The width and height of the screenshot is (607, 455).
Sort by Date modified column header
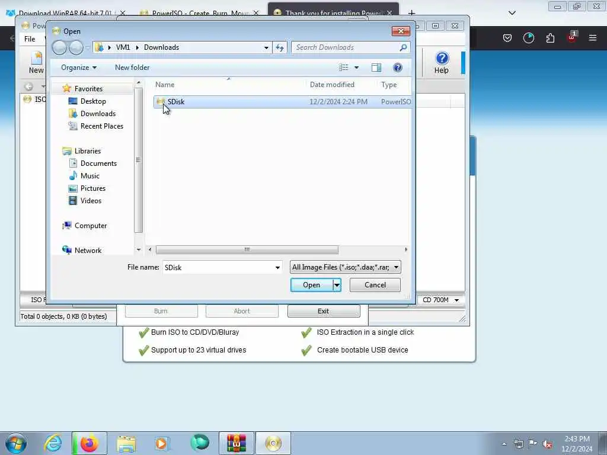coord(332,85)
